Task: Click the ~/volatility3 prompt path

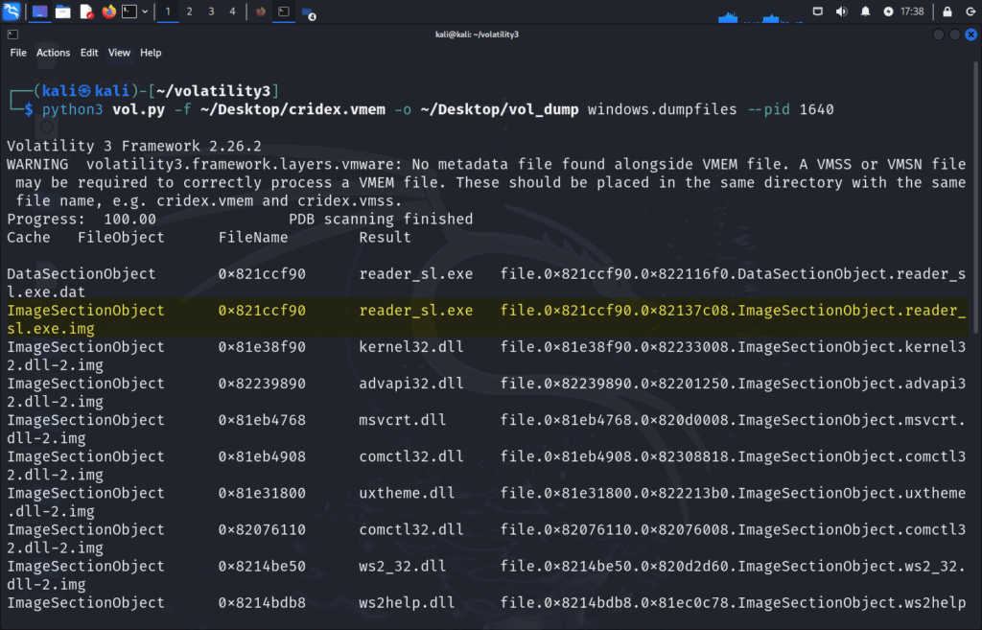Action: tap(213, 91)
